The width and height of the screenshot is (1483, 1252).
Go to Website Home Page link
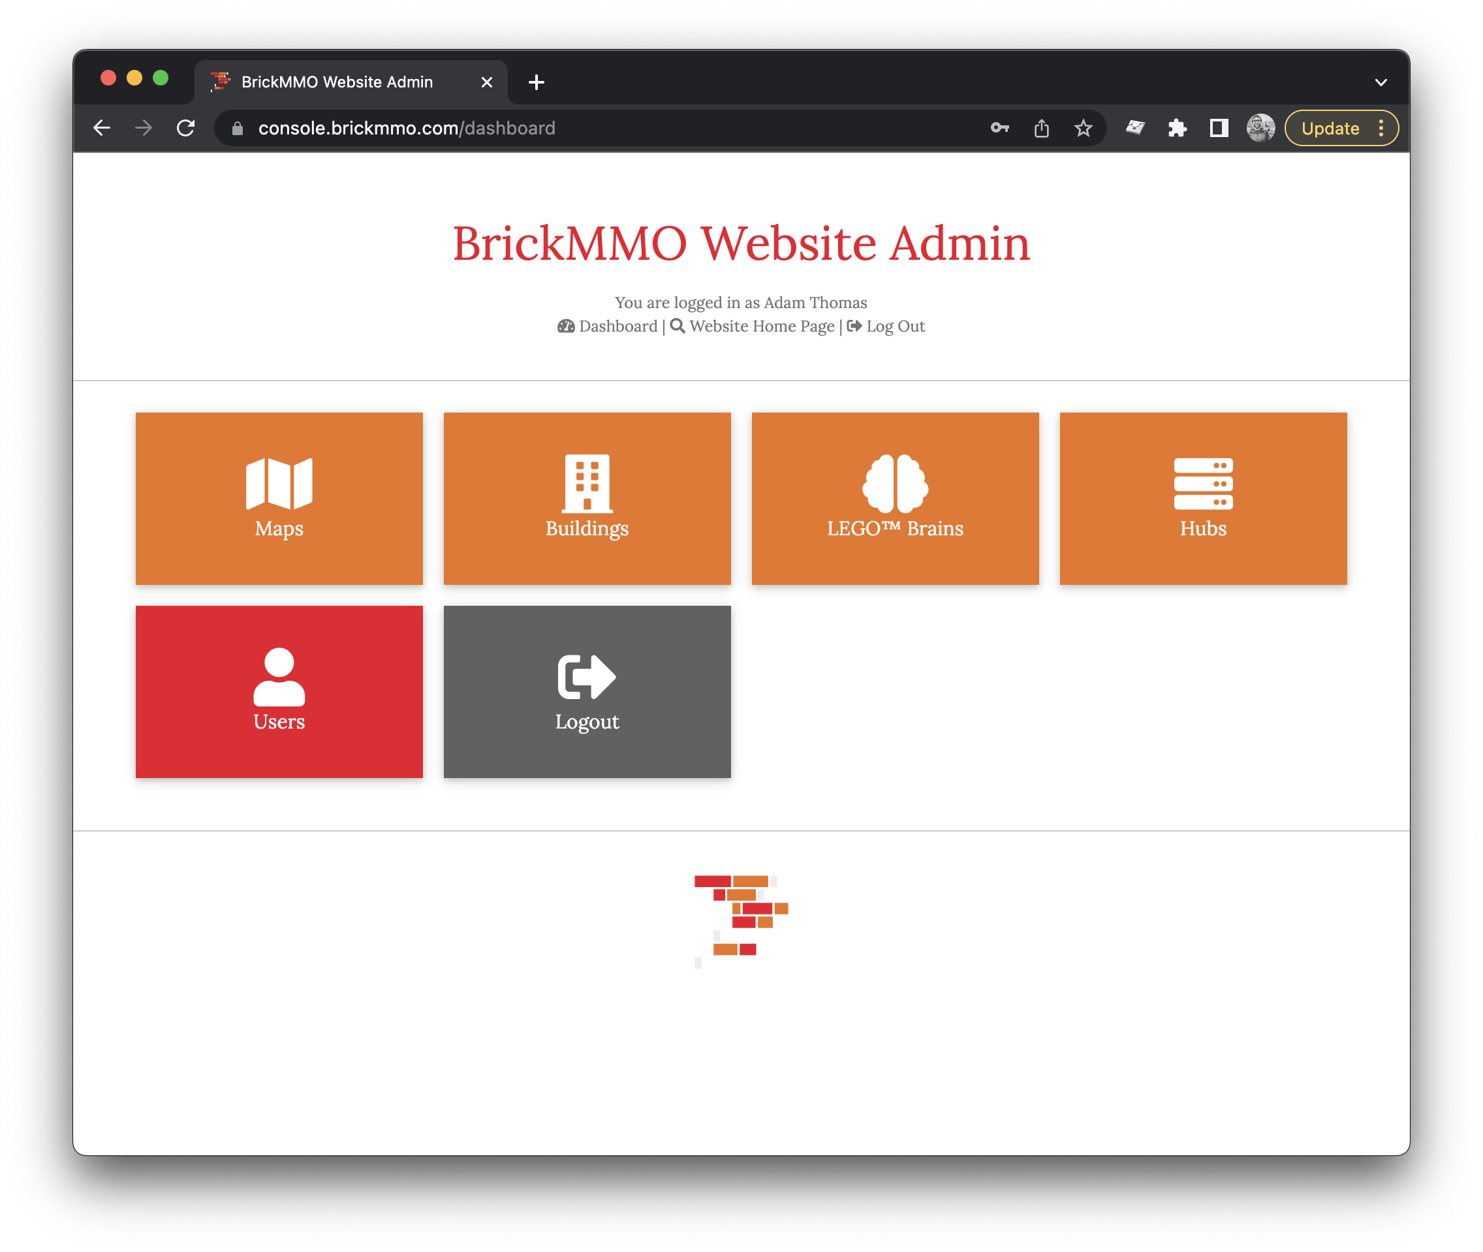[x=761, y=326]
